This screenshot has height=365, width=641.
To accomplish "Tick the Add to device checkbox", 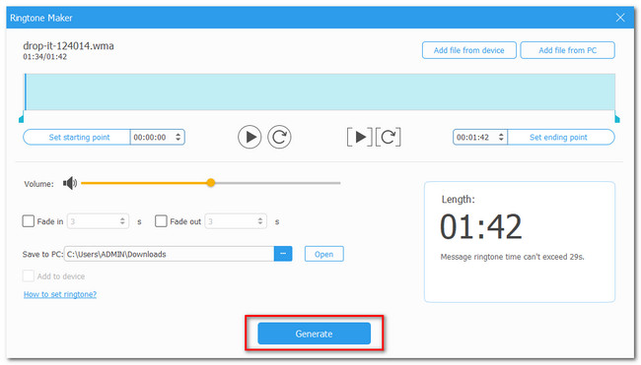I will pyautogui.click(x=29, y=276).
